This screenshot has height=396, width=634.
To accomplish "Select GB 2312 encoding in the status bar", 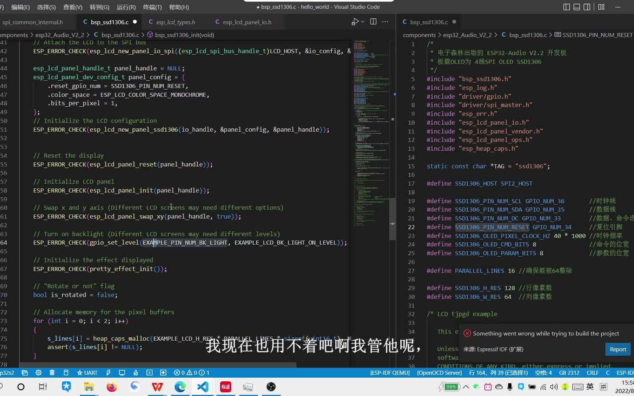I will tap(569, 373).
